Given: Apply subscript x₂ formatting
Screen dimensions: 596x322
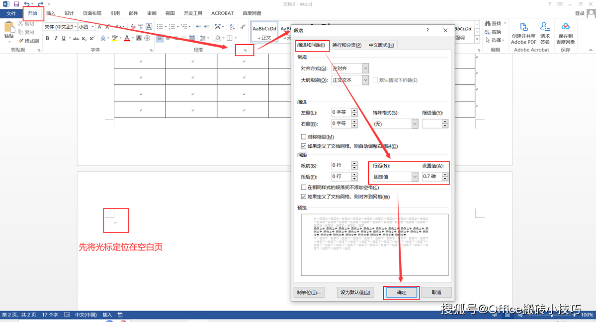Looking at the screenshot, I should click(84, 38).
